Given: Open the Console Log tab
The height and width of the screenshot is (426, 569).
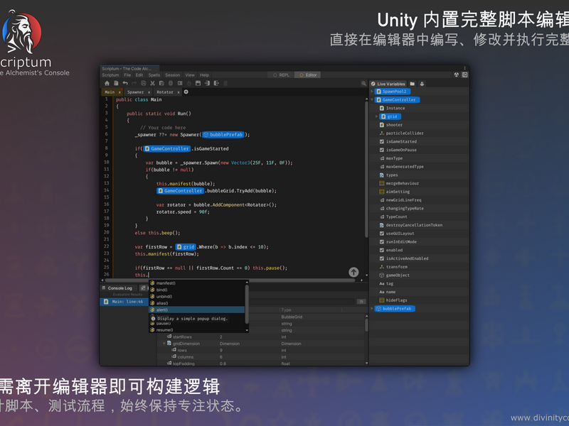Looking at the screenshot, I should coord(117,288).
